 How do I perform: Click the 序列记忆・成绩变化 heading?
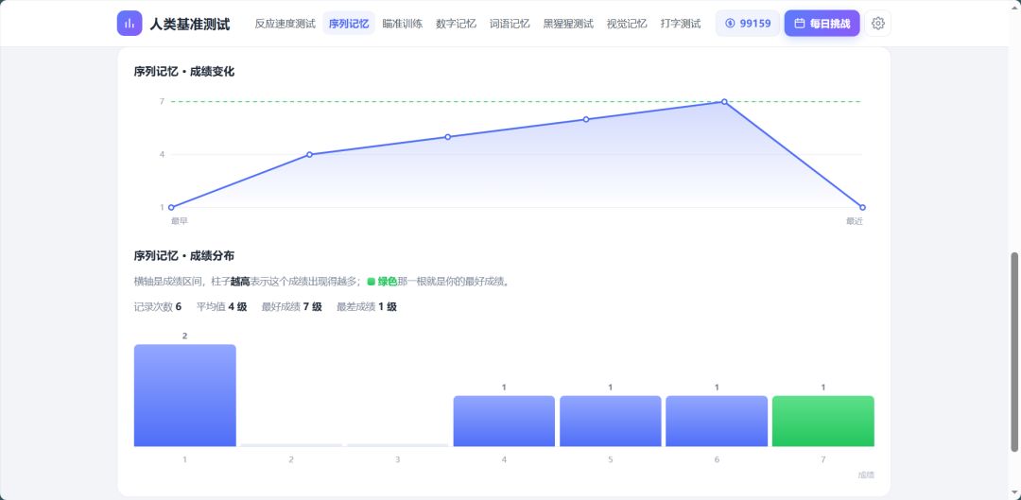tap(184, 72)
